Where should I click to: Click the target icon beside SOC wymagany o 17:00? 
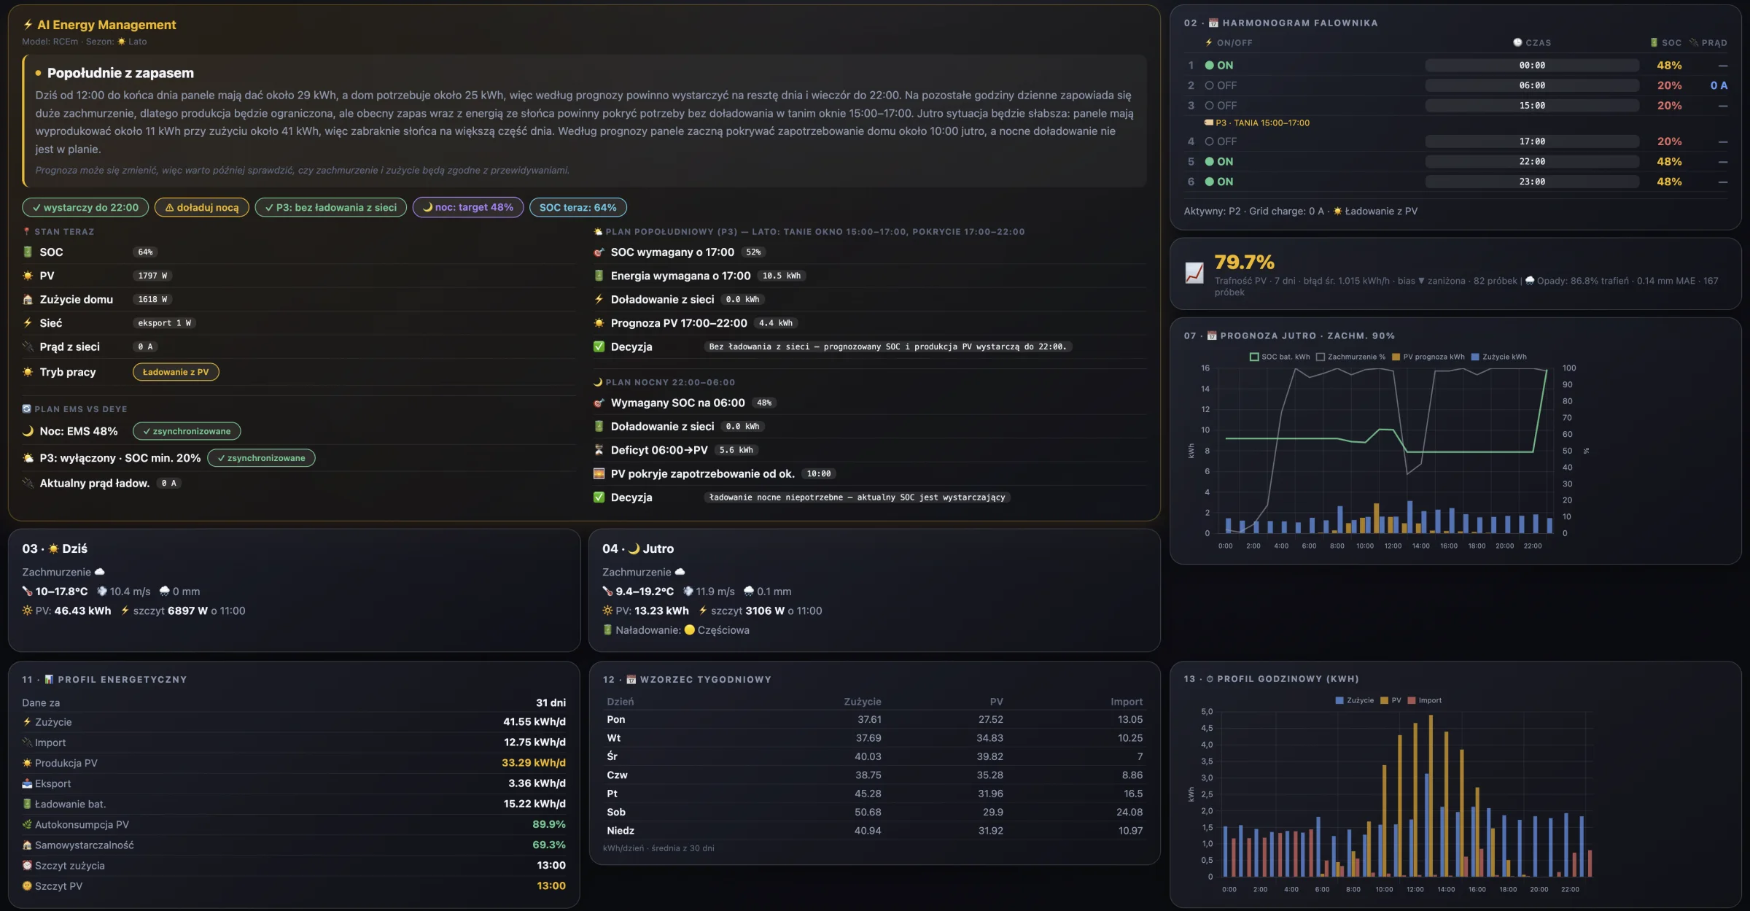pos(599,252)
